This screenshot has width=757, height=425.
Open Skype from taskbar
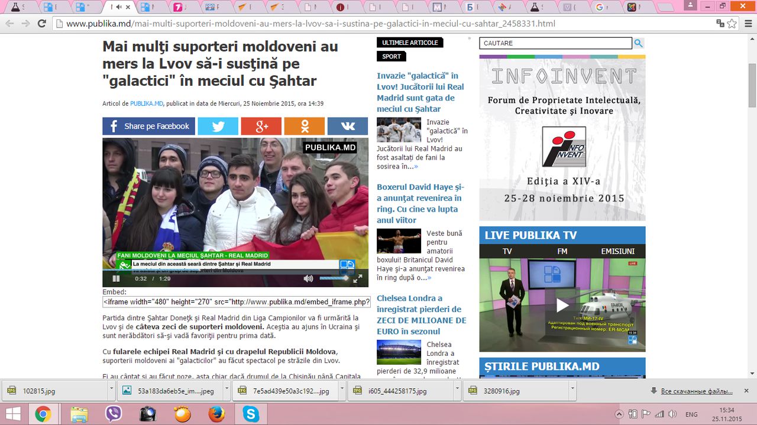251,414
